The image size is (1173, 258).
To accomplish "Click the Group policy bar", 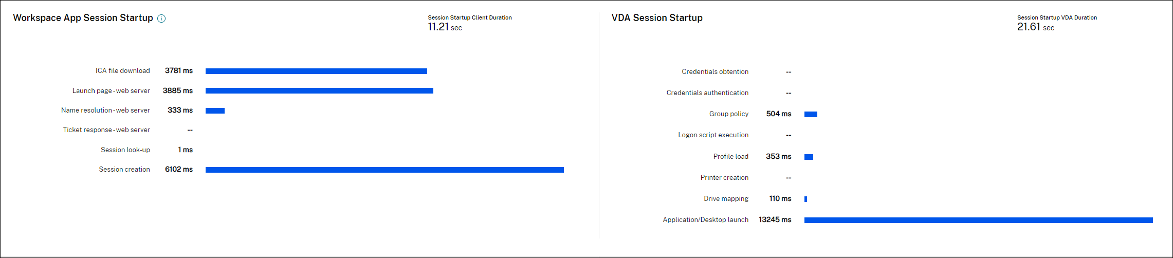I will coord(811,114).
